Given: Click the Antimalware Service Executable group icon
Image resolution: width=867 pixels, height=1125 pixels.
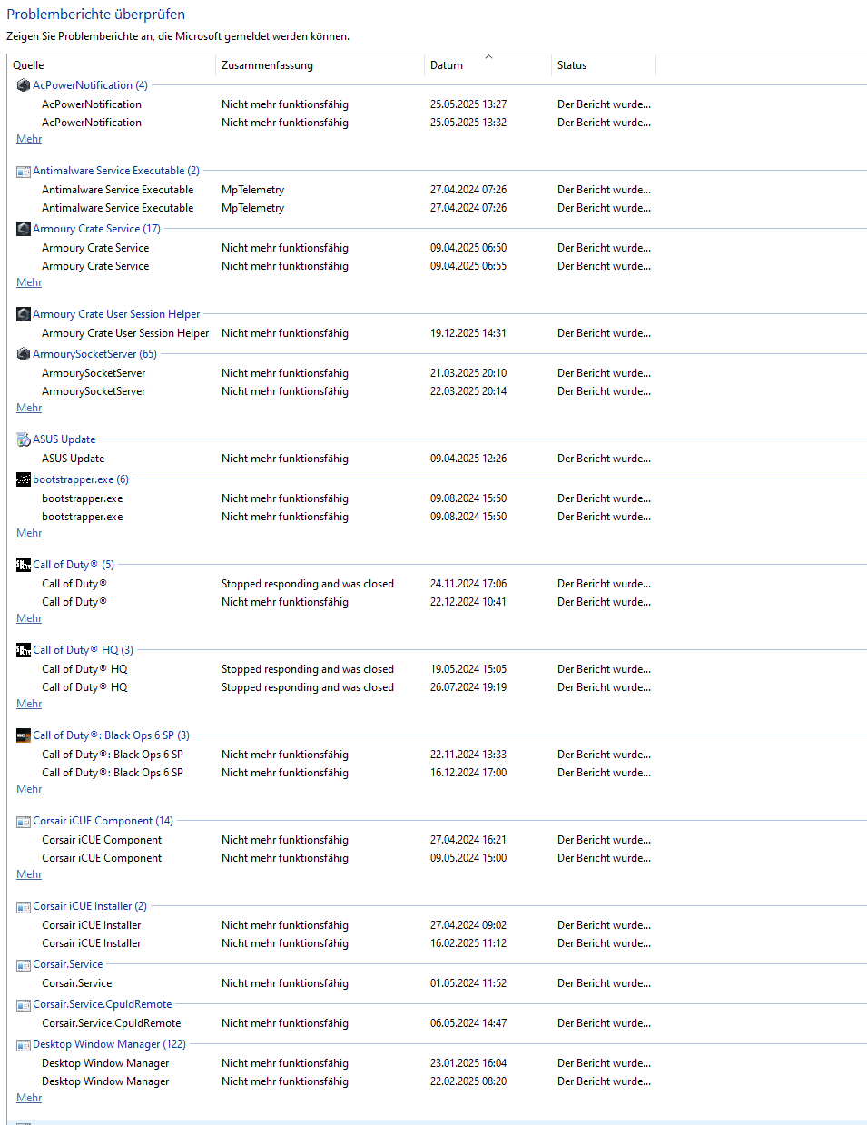Looking at the screenshot, I should pos(24,171).
